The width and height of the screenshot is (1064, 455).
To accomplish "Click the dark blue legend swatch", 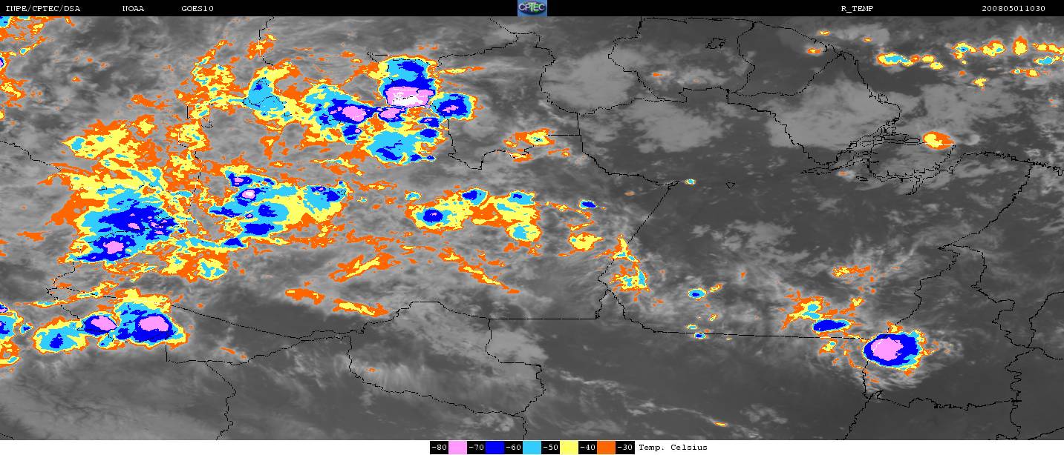I will [x=495, y=448].
